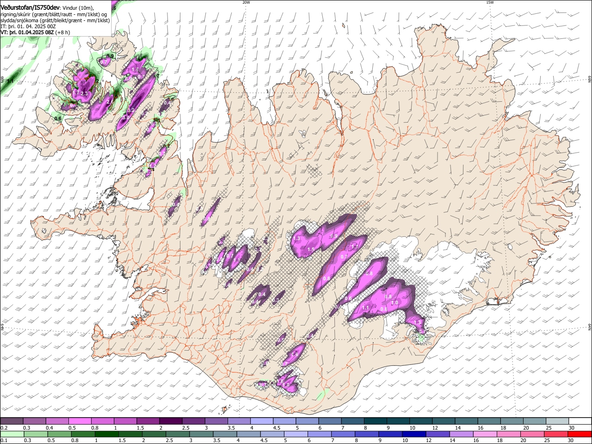Click the dark purple 2 swatch in upper legend
The height and width of the screenshot is (444, 592).
pos(170,421)
